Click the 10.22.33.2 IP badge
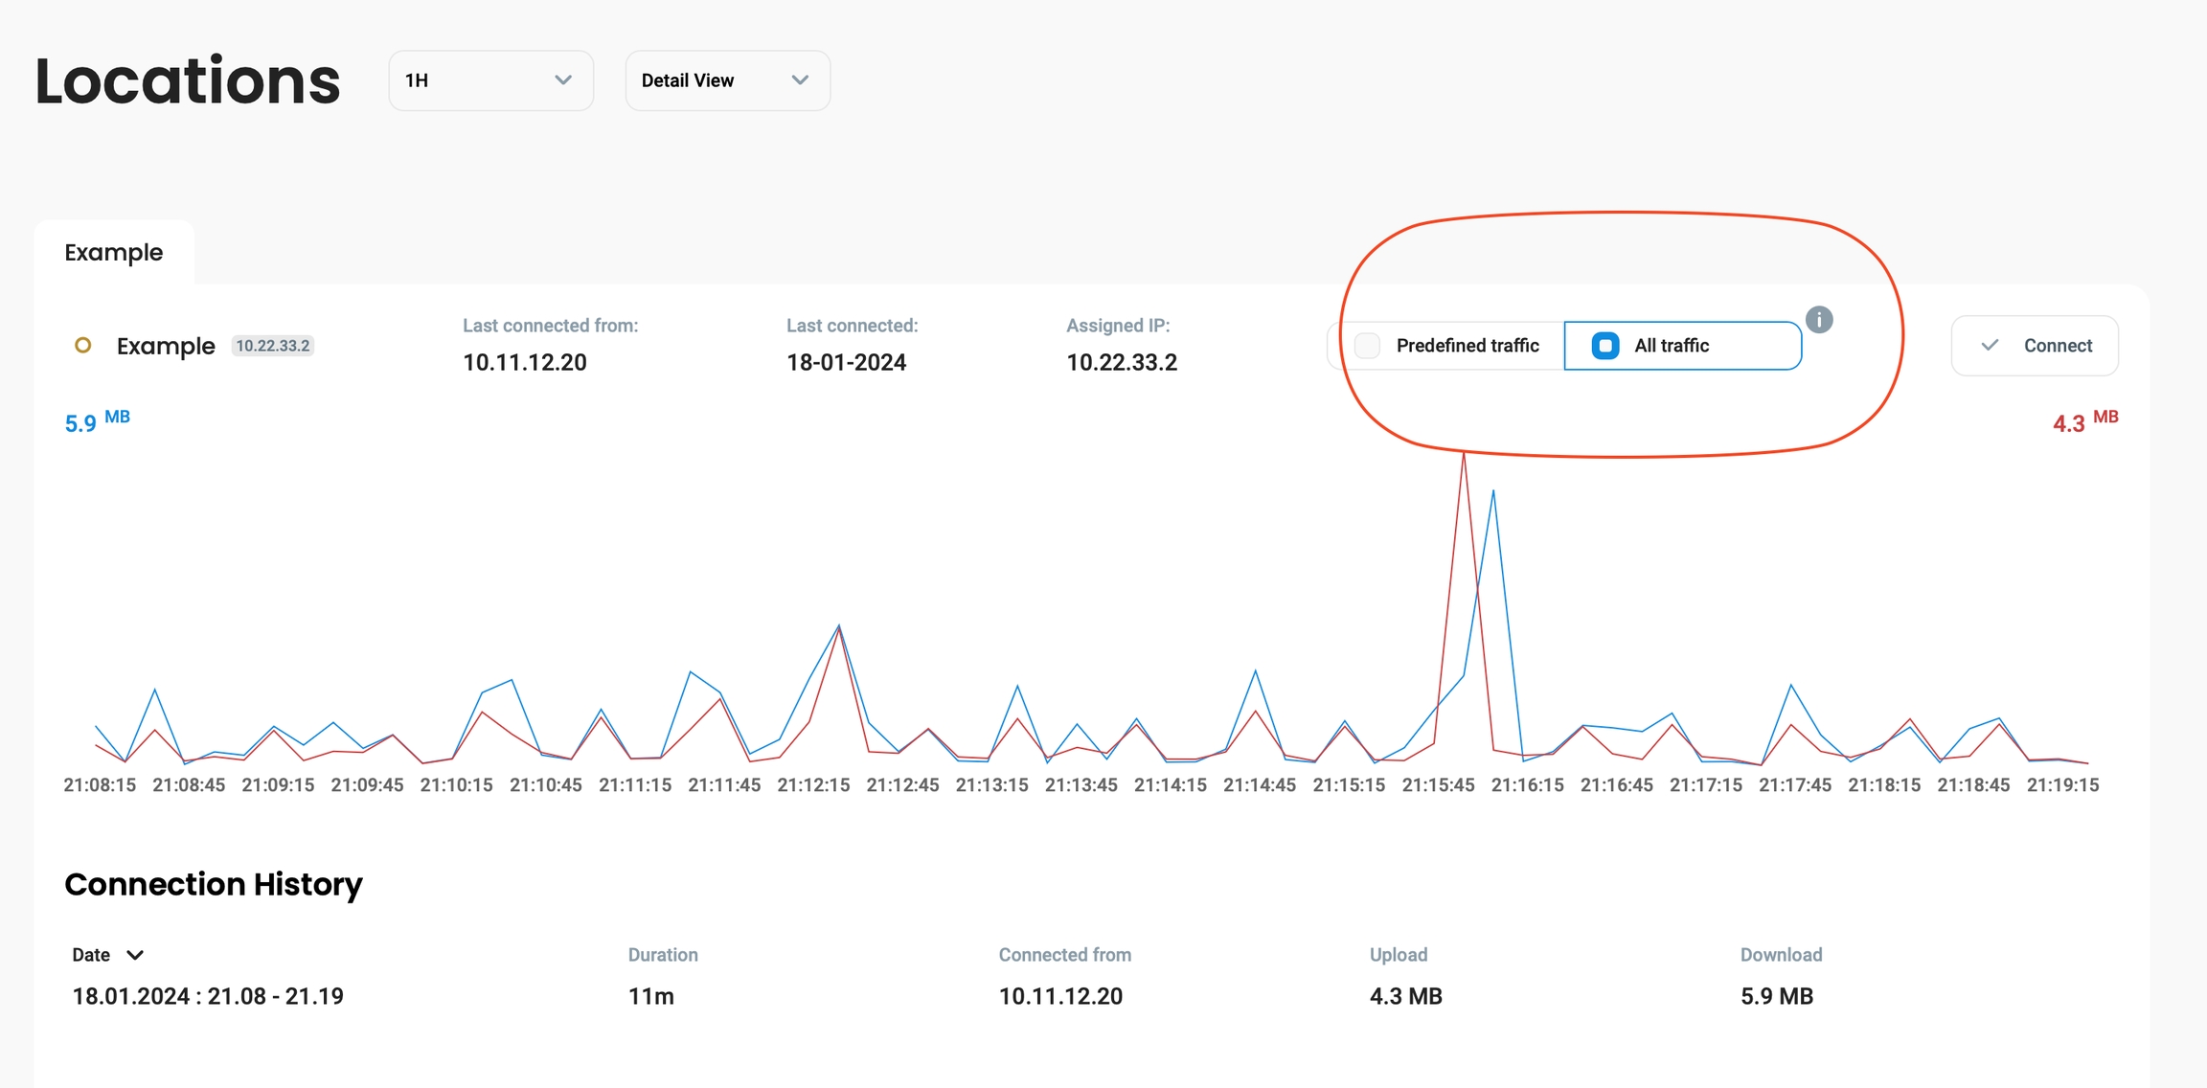Image resolution: width=2207 pixels, height=1088 pixels. point(273,346)
